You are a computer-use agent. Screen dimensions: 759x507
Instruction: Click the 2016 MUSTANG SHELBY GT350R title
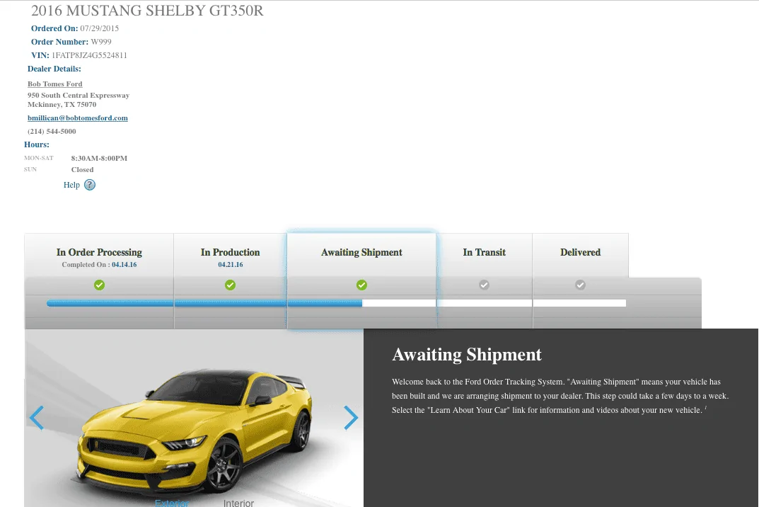tap(147, 11)
